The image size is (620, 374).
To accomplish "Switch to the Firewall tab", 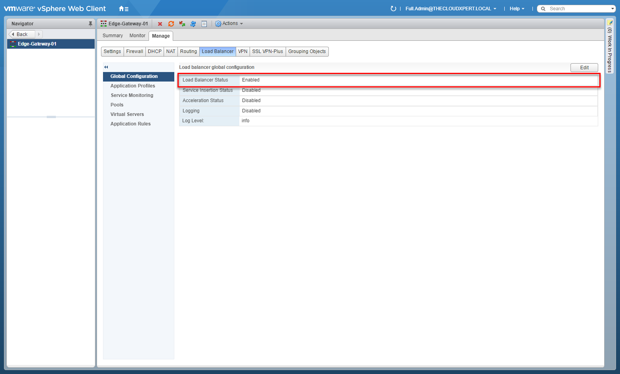I will [134, 51].
